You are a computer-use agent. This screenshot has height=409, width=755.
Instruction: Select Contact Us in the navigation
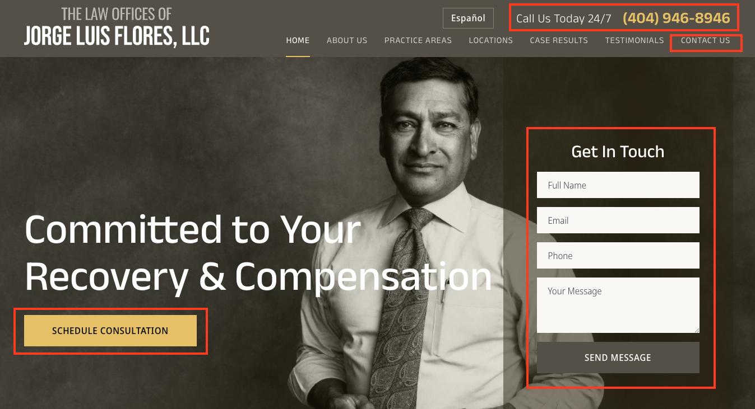click(706, 40)
